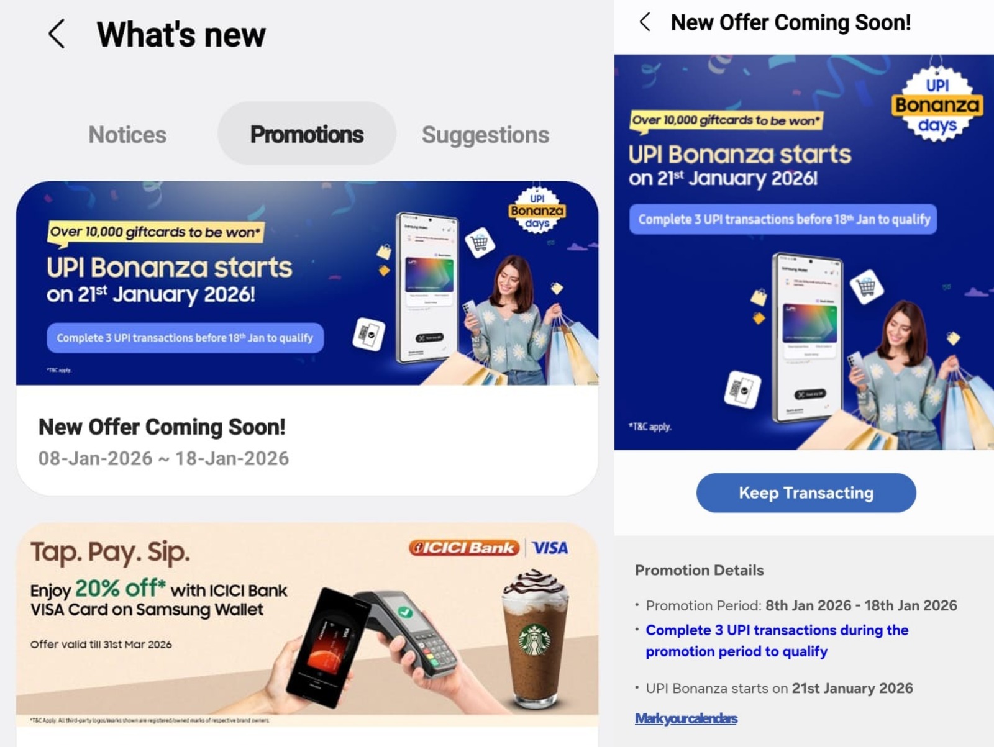Tap the shopping cart icon in detail banner
Image resolution: width=994 pixels, height=747 pixels.
[x=866, y=287]
